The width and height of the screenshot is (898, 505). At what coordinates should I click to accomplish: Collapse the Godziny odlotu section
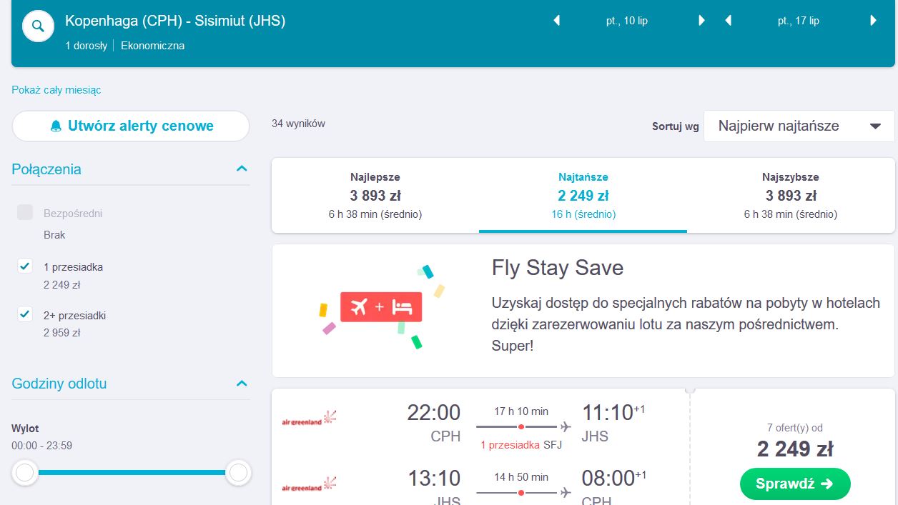[242, 384]
